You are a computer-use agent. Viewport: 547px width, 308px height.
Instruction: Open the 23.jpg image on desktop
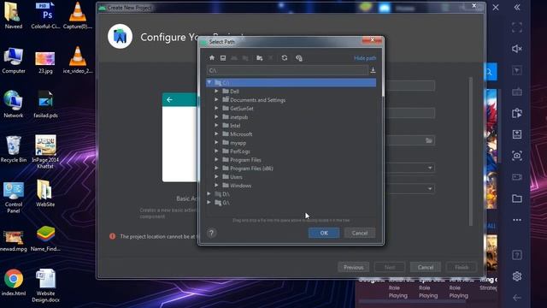pos(45,62)
